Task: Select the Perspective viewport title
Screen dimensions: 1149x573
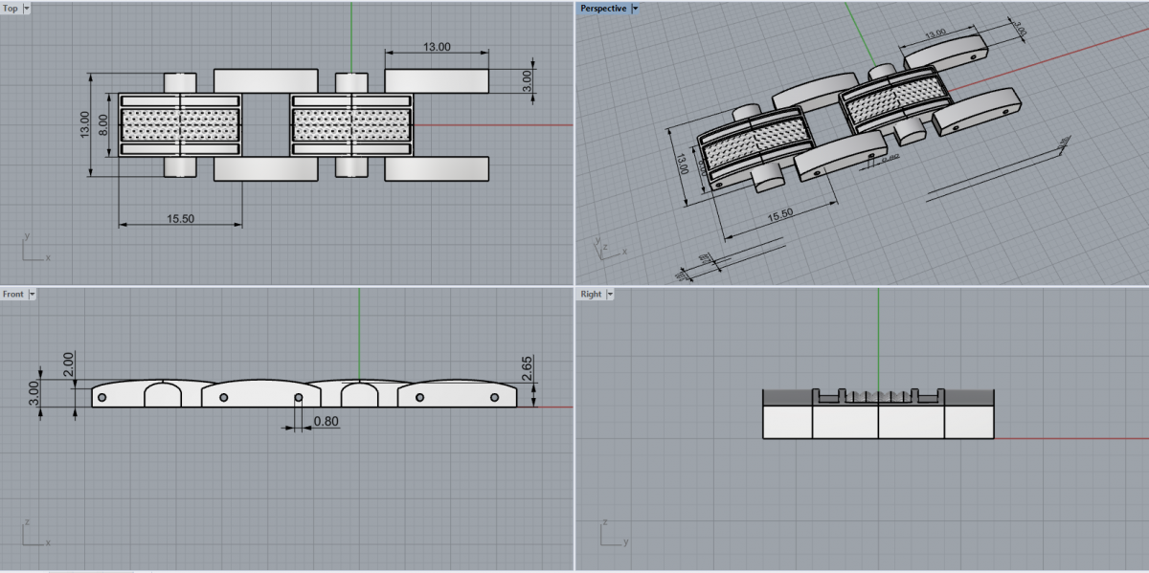Action: pos(603,9)
